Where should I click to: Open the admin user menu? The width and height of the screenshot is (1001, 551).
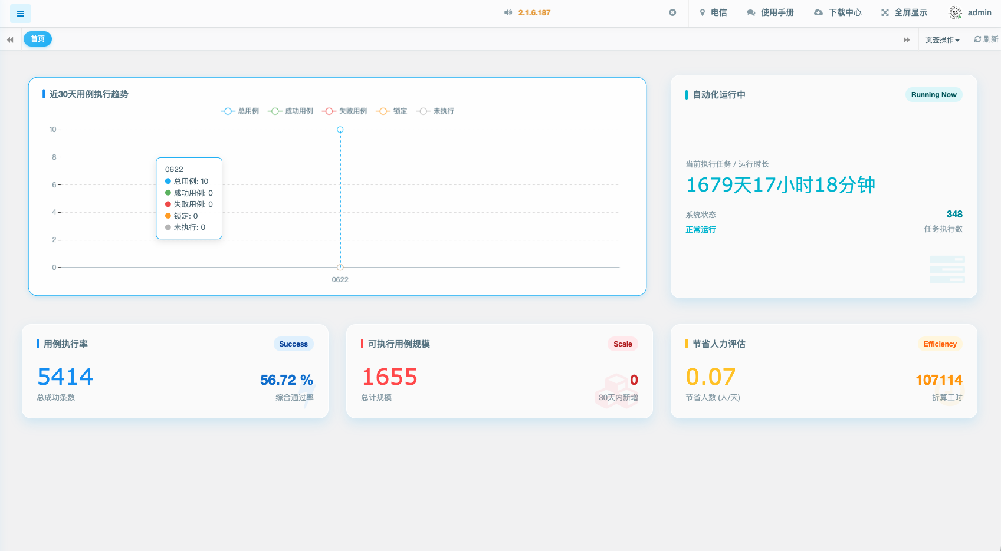click(x=970, y=12)
